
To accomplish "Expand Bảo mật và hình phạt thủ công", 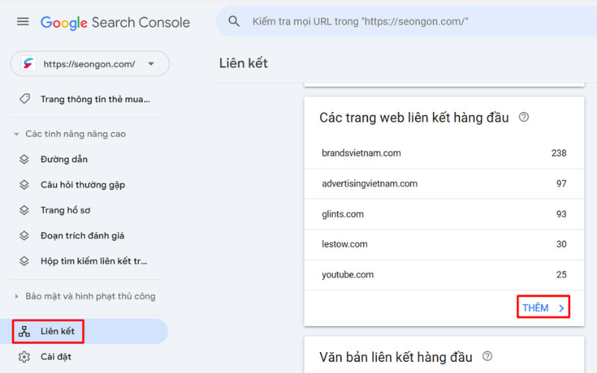I will (x=16, y=296).
